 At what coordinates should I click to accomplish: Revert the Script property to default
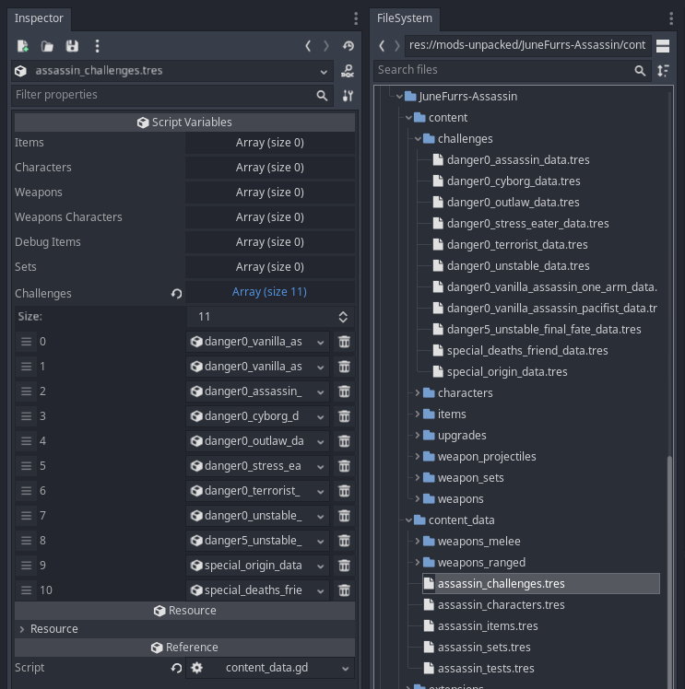176,668
